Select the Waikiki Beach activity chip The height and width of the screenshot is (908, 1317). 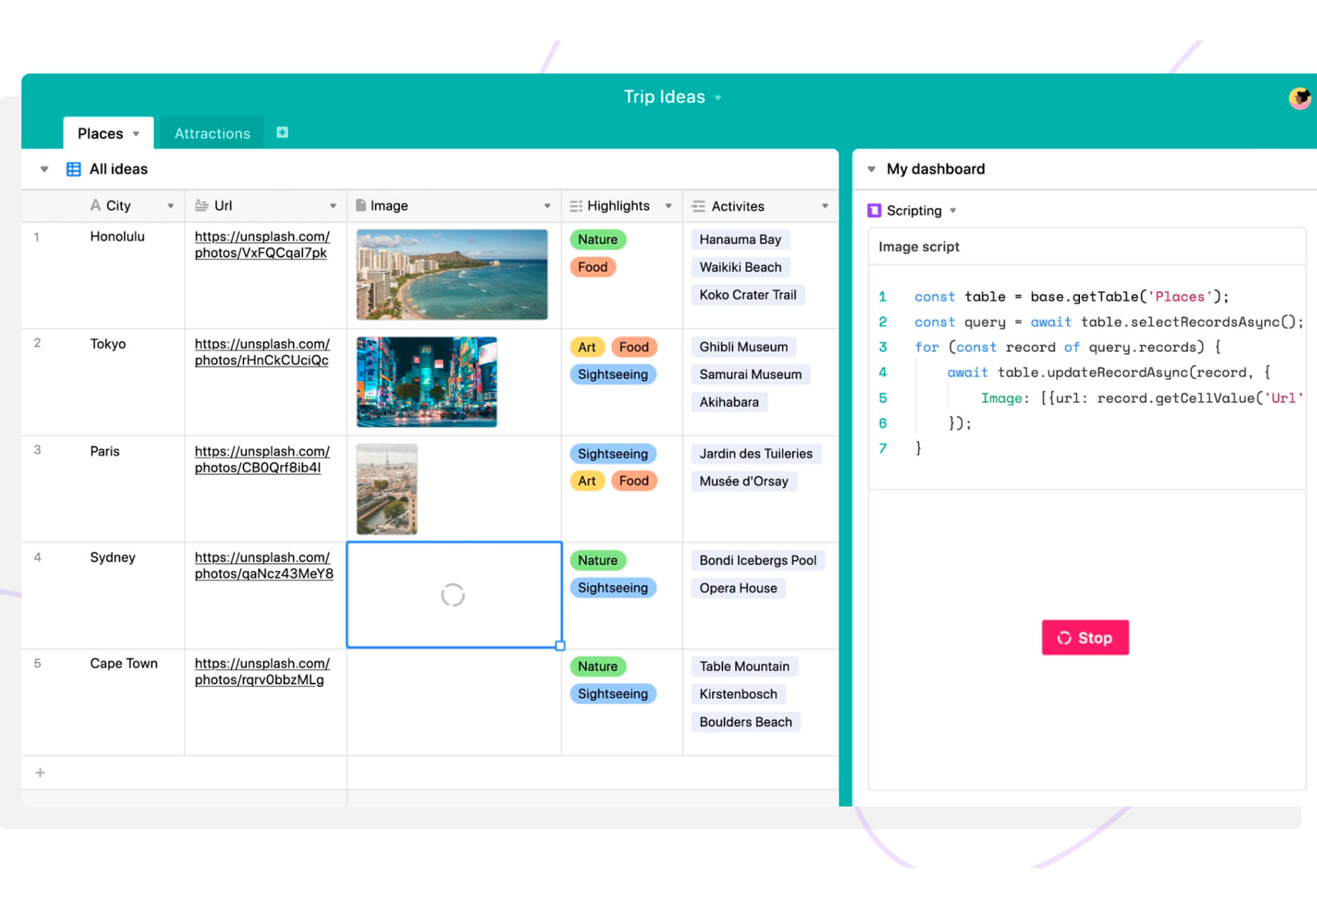point(740,267)
